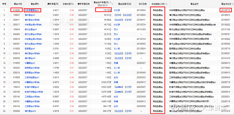Open manager 许之彦 link in row 518880
234x115 pixels.
[117, 10]
